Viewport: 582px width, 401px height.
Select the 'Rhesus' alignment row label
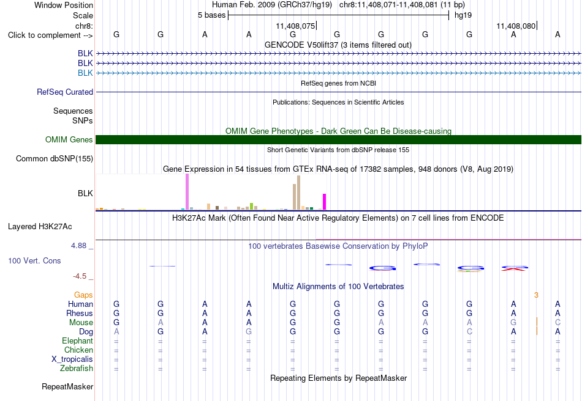click(80, 313)
